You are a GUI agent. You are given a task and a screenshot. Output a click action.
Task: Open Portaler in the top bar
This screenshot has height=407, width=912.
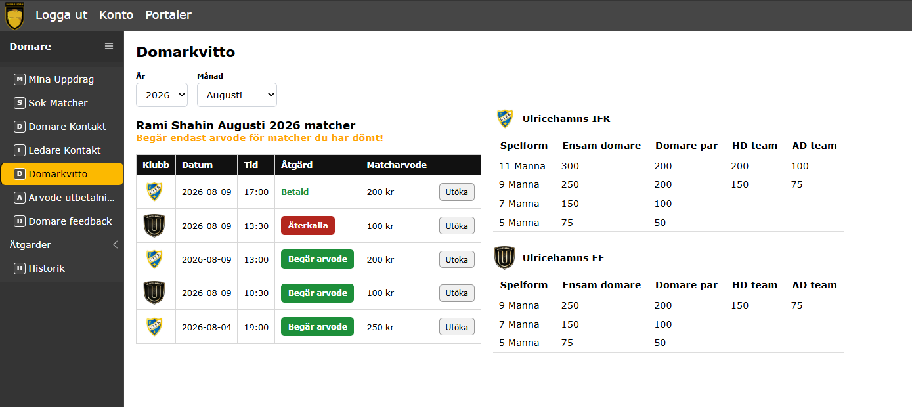[x=168, y=15]
